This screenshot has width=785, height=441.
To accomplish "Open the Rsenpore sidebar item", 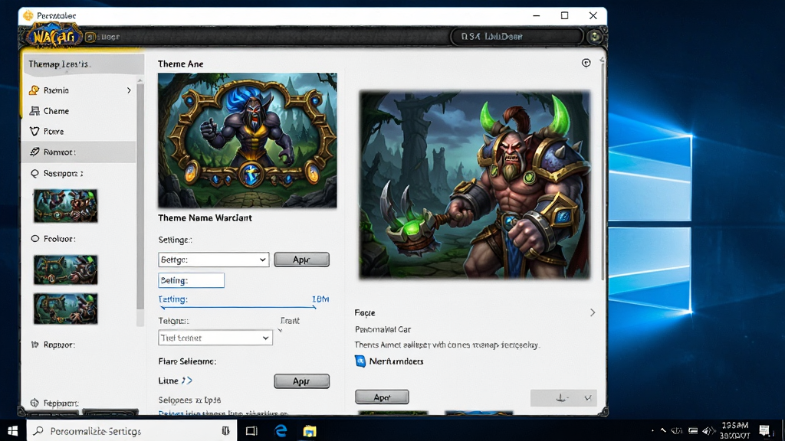I will [79, 174].
